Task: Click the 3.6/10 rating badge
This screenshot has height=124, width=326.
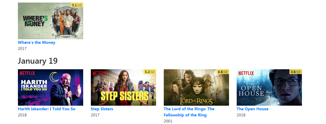Action: point(296,72)
